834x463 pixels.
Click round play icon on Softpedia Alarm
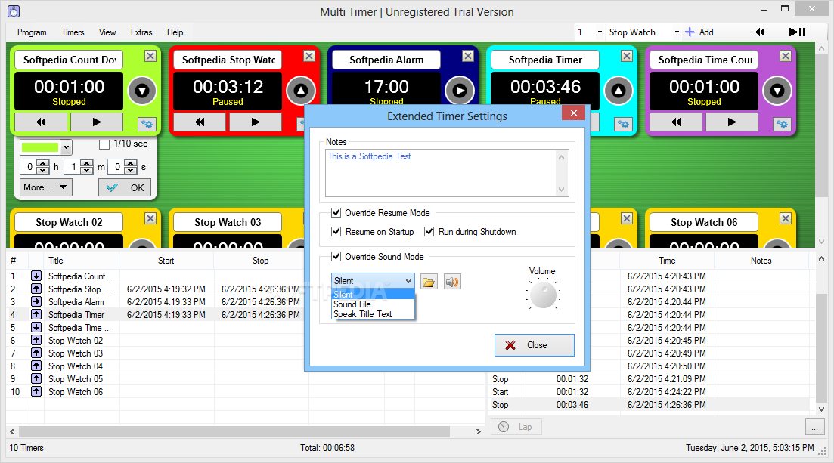[x=460, y=91]
